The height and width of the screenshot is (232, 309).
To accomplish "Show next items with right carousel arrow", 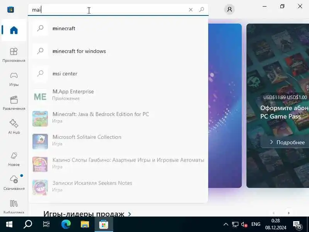I will [289, 213].
